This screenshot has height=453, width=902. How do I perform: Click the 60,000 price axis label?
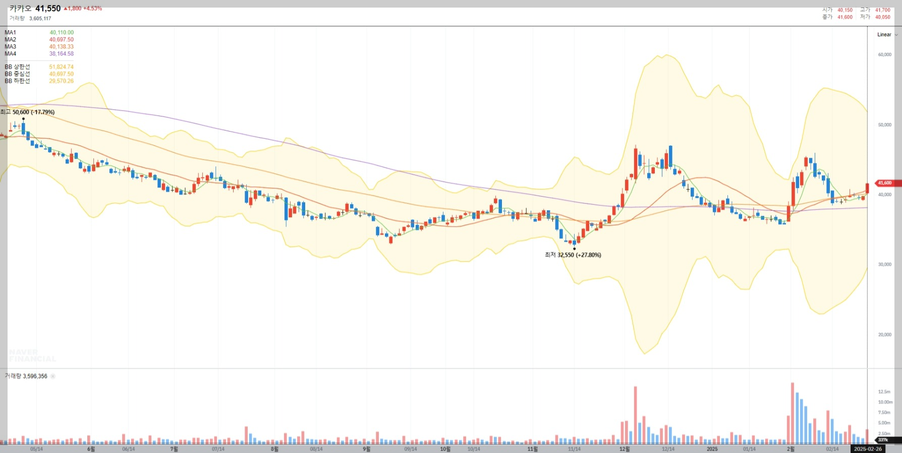(885, 55)
